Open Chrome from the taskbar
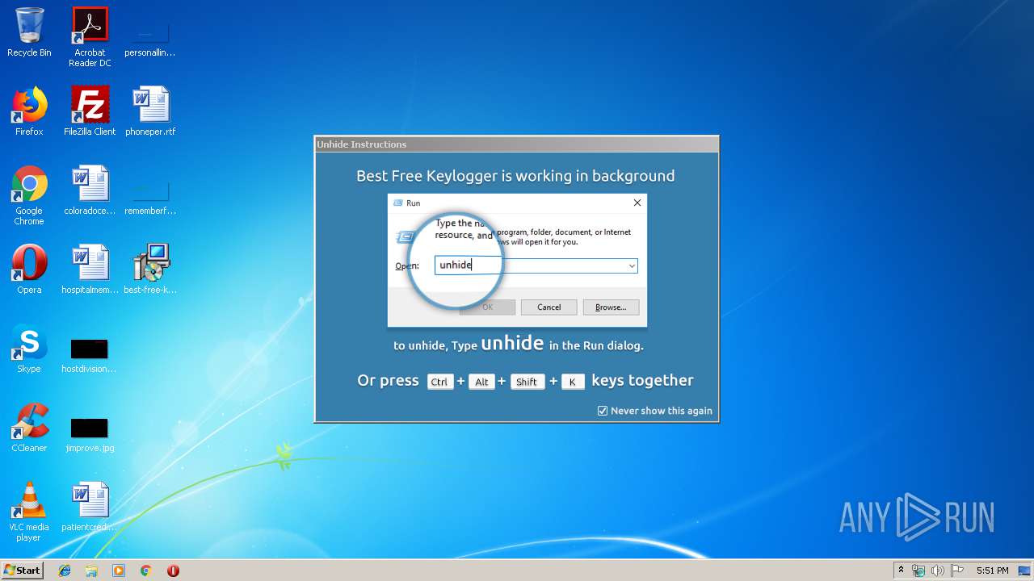 click(146, 571)
